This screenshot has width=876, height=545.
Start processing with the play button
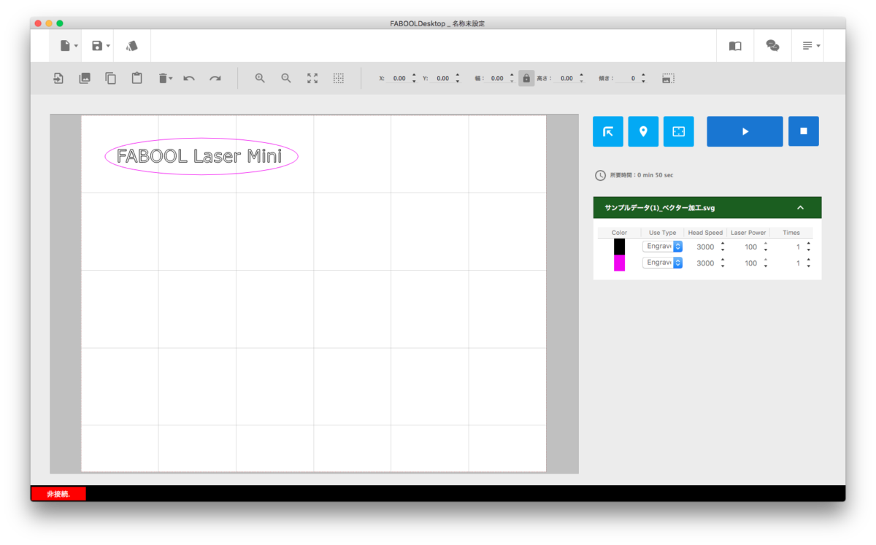pos(745,131)
